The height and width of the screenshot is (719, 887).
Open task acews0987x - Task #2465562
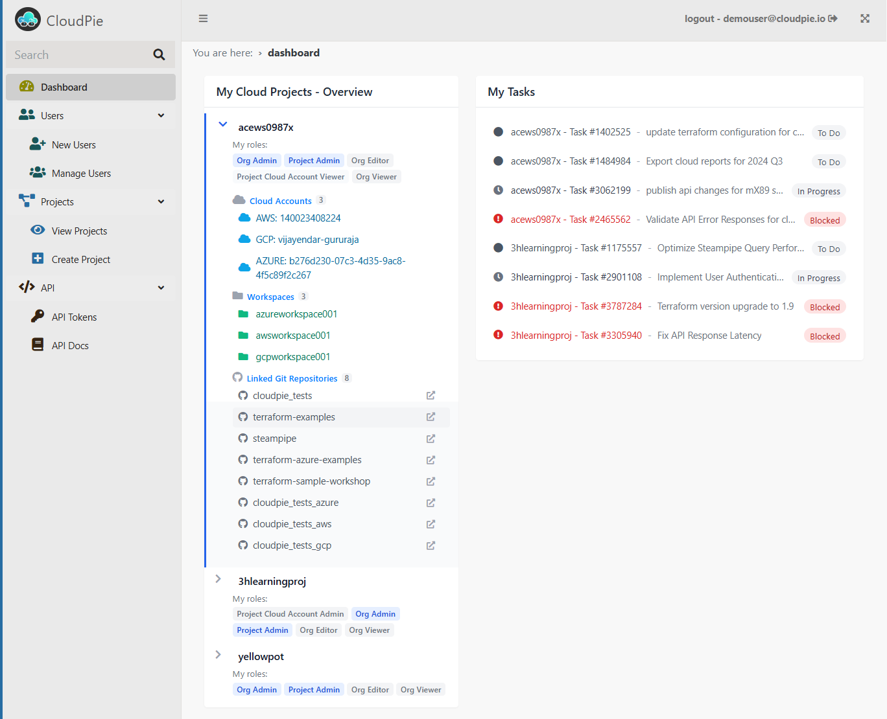(x=571, y=219)
